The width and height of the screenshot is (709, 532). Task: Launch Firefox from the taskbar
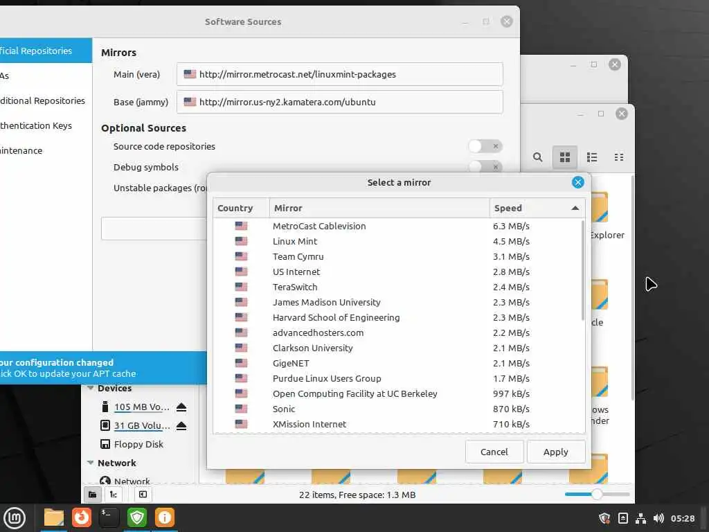82,517
